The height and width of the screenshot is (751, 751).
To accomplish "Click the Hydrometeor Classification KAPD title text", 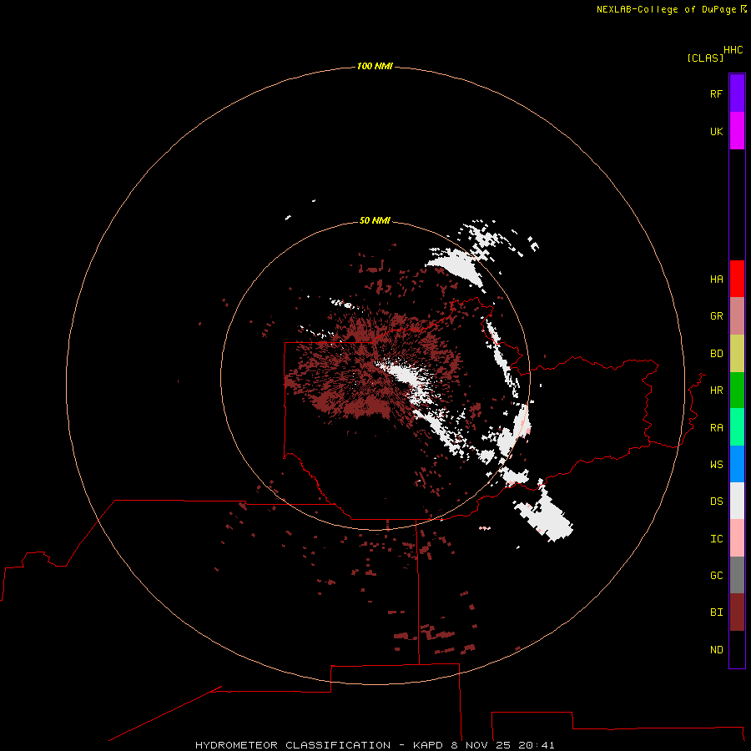I will [375, 745].
